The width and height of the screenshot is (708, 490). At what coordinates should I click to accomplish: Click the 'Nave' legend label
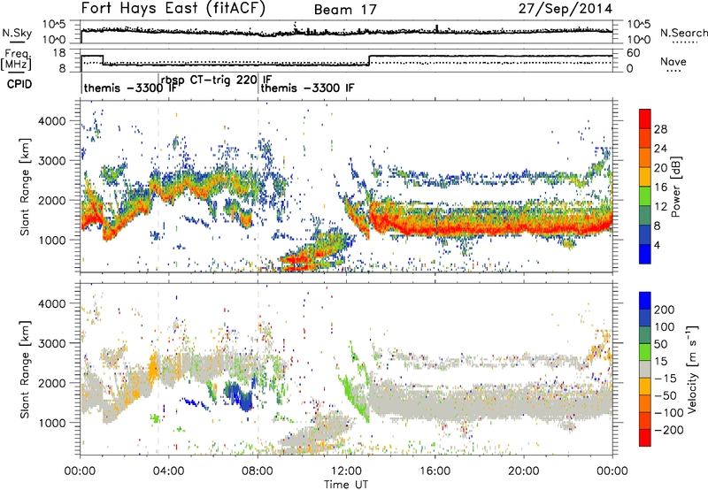coord(673,61)
